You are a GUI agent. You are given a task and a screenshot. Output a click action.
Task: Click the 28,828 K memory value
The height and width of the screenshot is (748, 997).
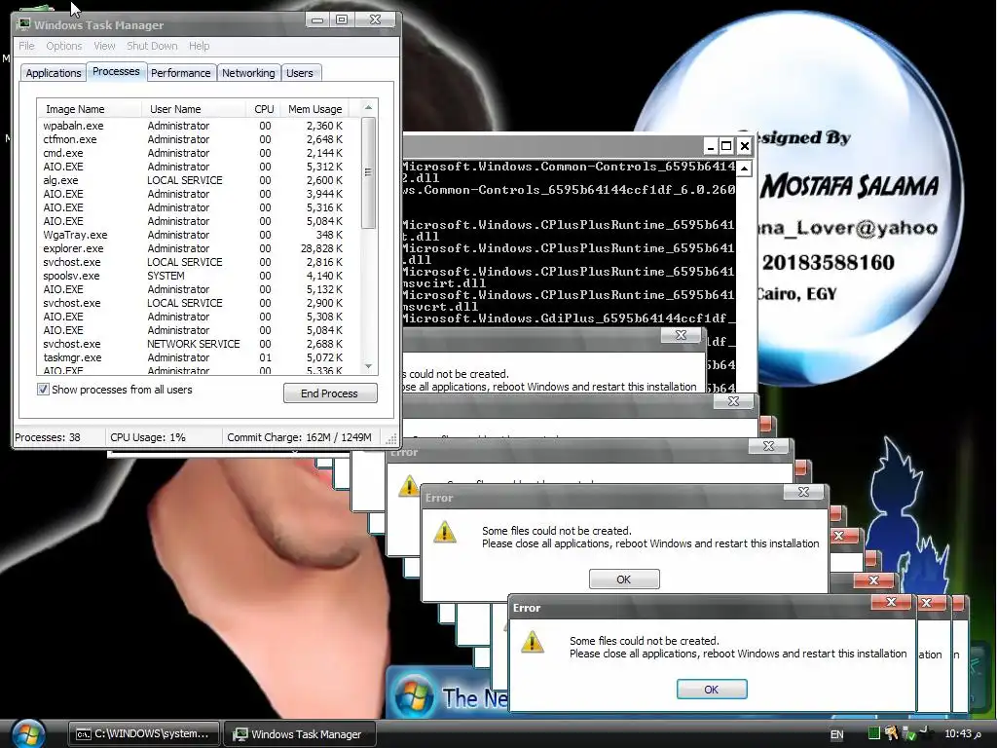pos(321,248)
